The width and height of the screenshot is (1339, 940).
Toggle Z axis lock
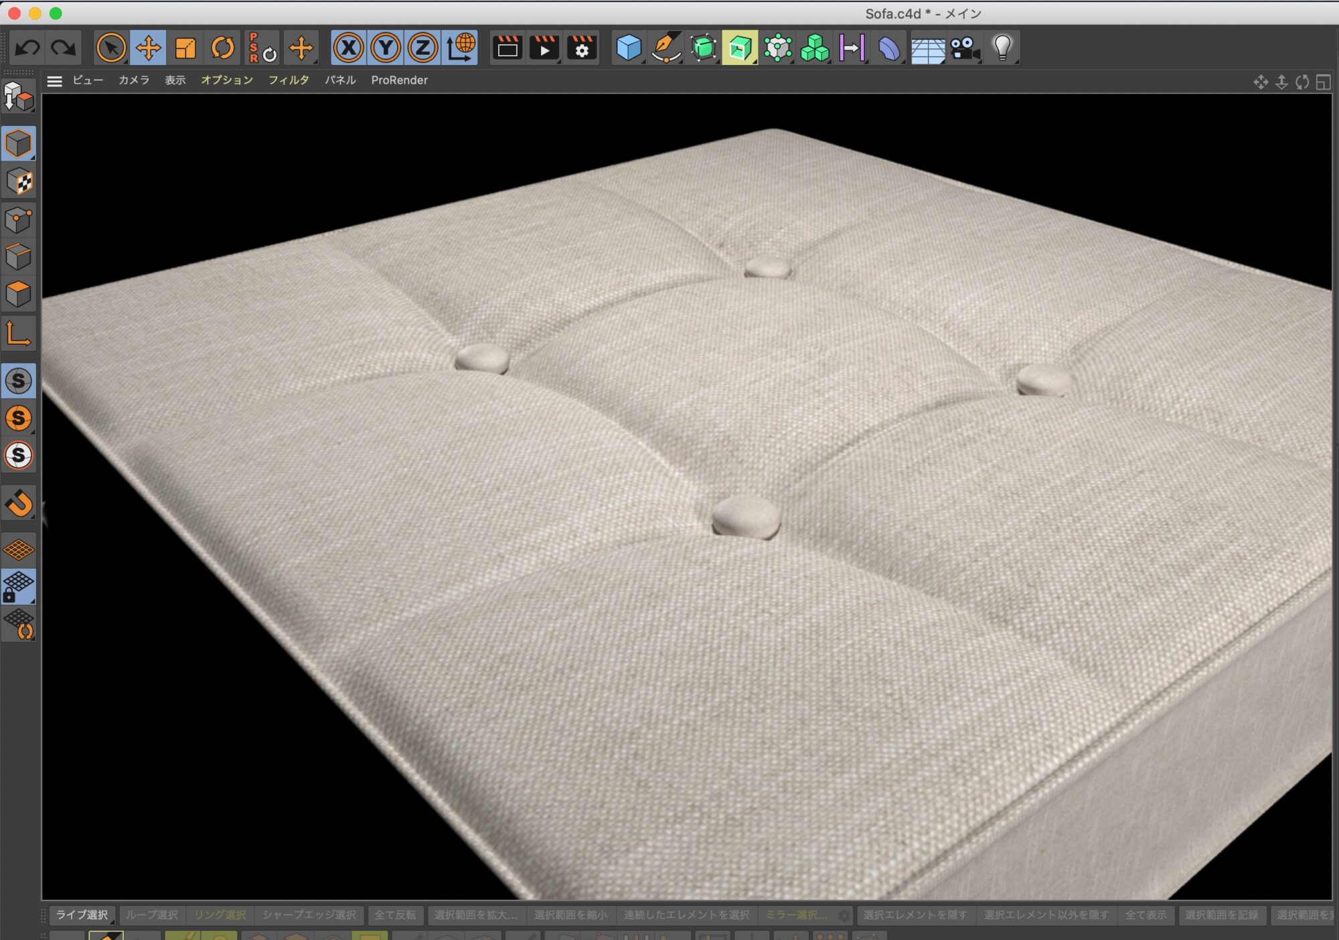[422, 48]
